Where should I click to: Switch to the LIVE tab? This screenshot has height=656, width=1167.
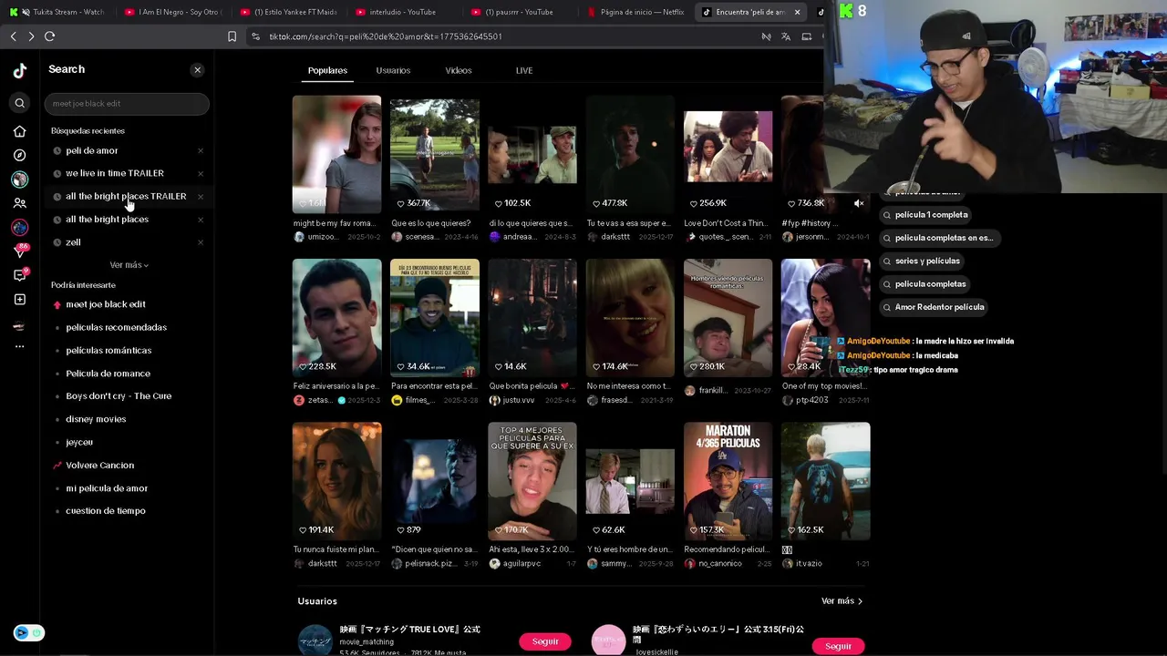point(524,70)
